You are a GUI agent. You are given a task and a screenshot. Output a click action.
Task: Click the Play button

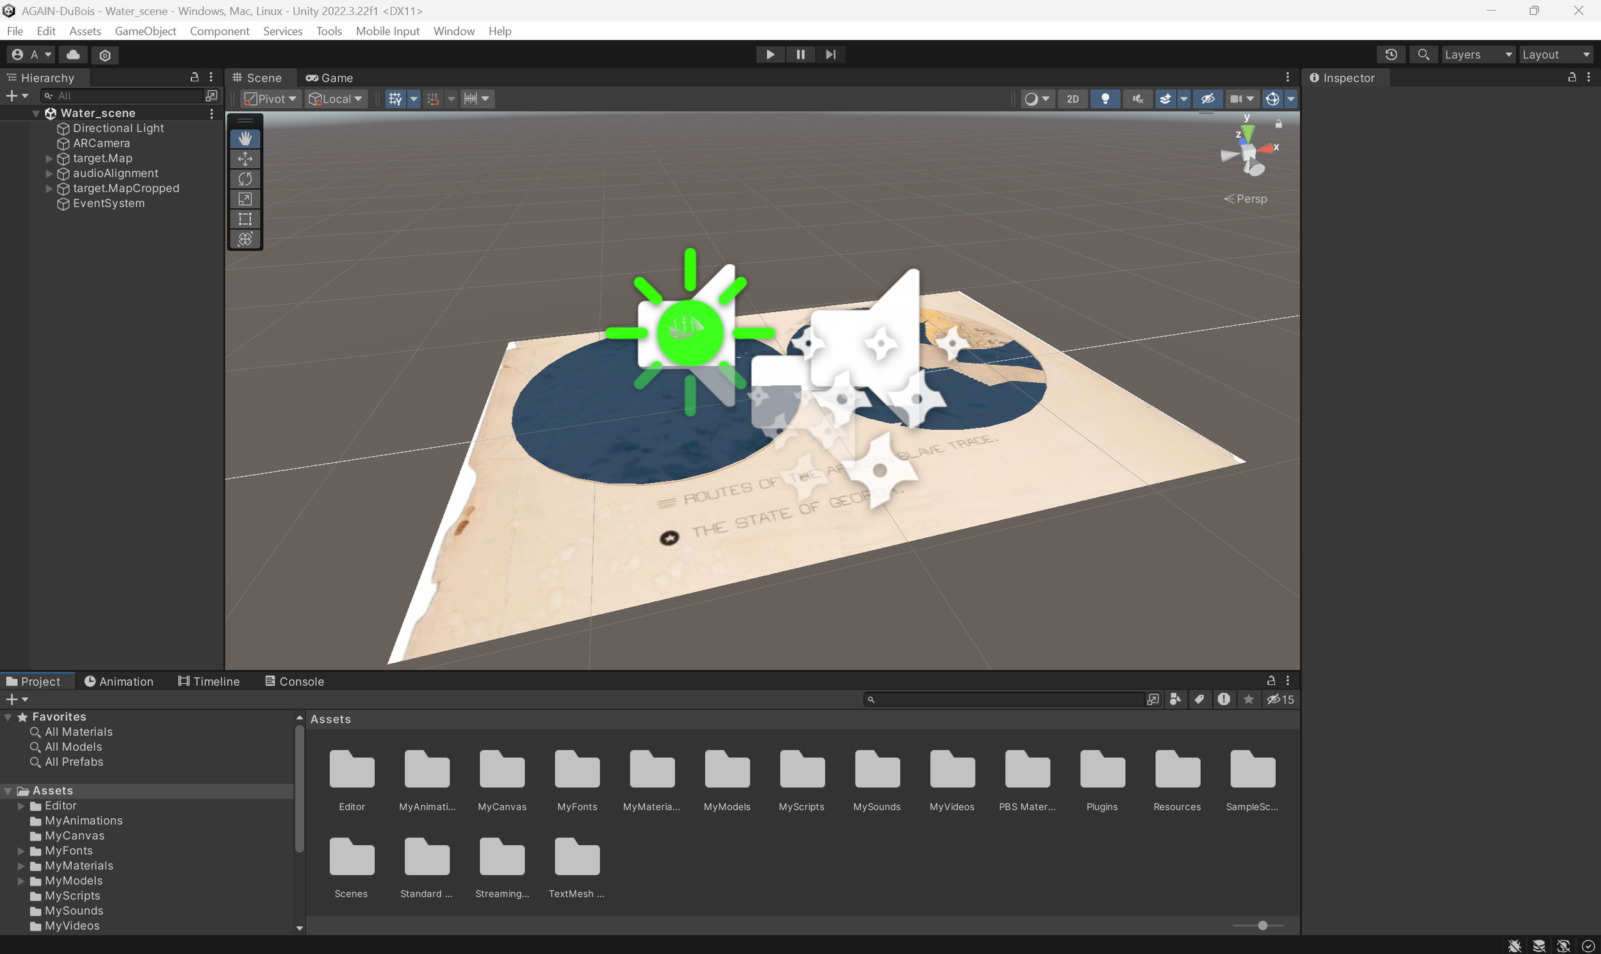[x=770, y=54]
